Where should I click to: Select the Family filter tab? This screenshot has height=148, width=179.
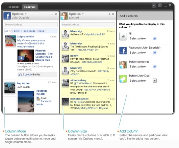pyautogui.click(x=16, y=31)
